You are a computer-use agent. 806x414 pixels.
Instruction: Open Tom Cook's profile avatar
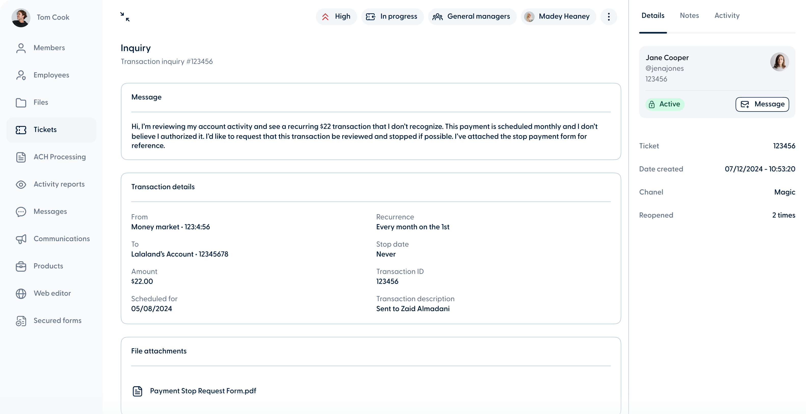tap(21, 17)
